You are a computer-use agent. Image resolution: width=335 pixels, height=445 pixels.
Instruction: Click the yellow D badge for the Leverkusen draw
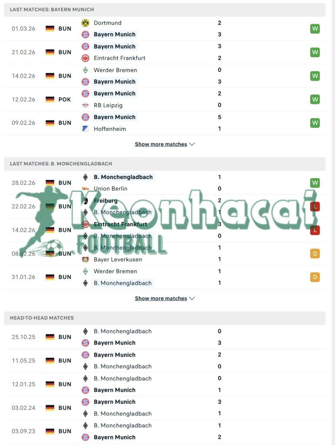click(315, 253)
